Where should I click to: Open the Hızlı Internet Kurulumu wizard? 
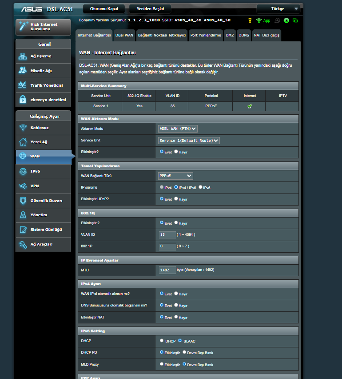point(44,27)
